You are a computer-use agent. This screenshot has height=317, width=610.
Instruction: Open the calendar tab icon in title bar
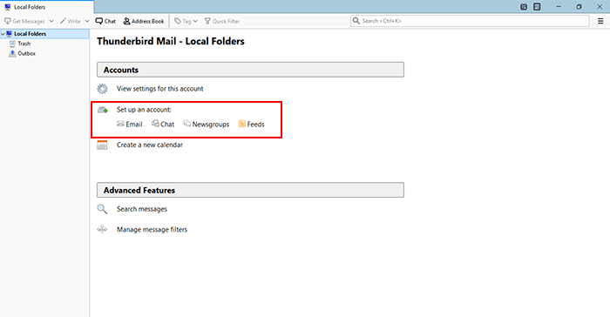tap(524, 7)
